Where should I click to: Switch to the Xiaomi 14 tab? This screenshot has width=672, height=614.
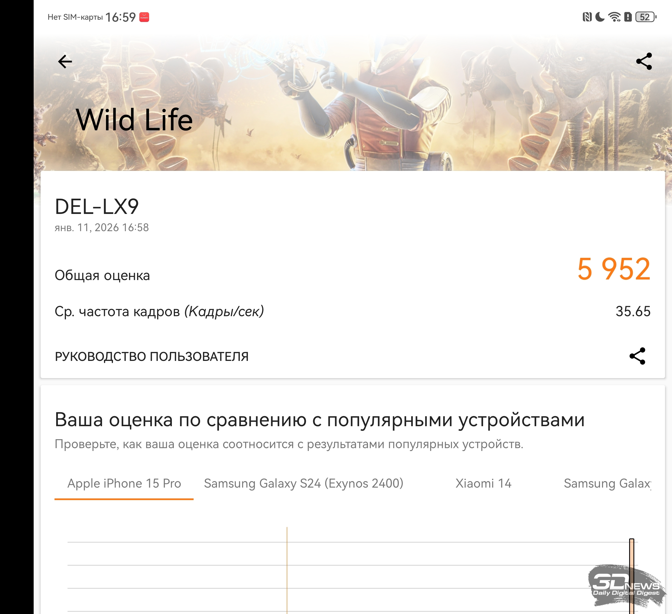click(483, 484)
